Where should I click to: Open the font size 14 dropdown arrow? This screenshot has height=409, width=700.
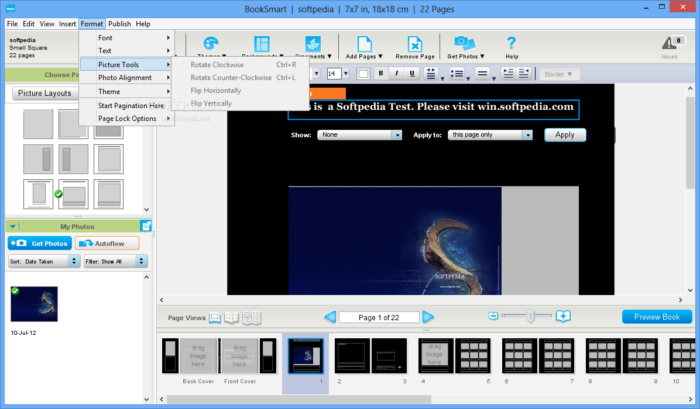[x=345, y=74]
